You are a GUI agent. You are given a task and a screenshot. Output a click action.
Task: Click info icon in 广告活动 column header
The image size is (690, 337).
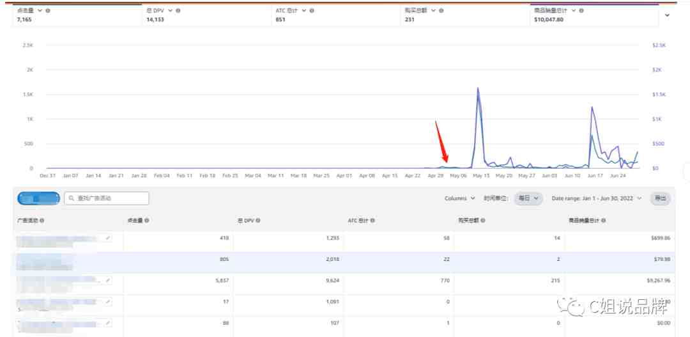coord(42,220)
